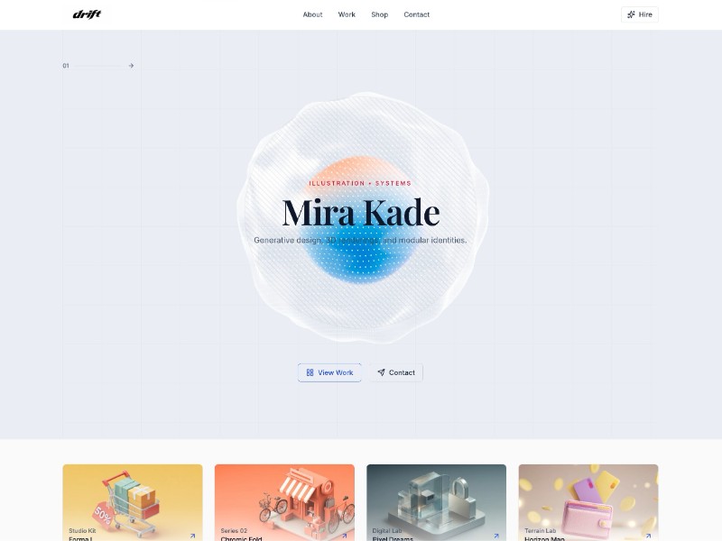Click the drift logo in the header
Screen dimensions: 722x541
[x=87, y=14]
